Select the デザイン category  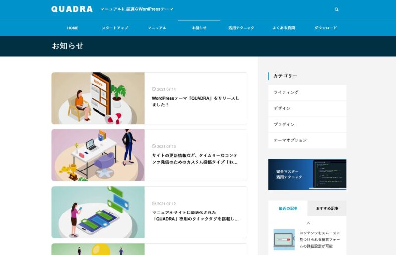click(307, 108)
